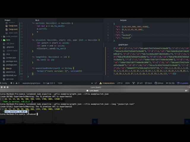The image size is (190, 142).
Task: Click the Terminal window red close dot
Action: (x=2, y=87)
